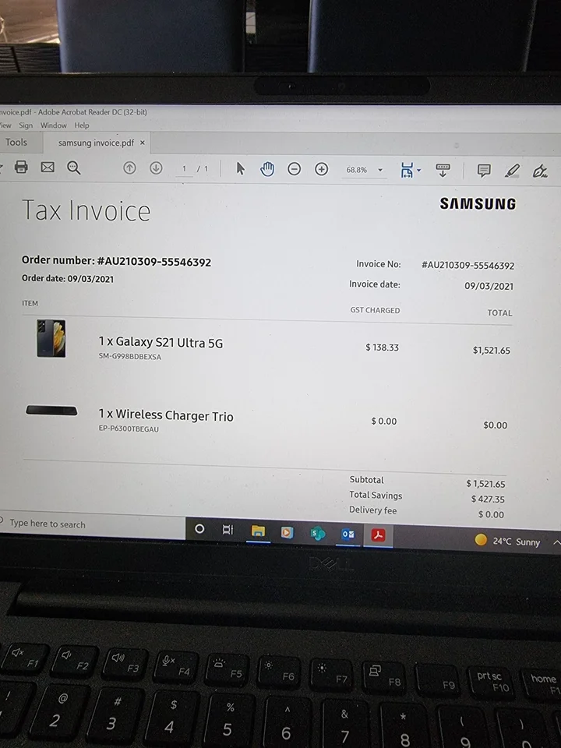This screenshot has height=748, width=561.
Task: Click the fit page width icon
Action: [407, 170]
